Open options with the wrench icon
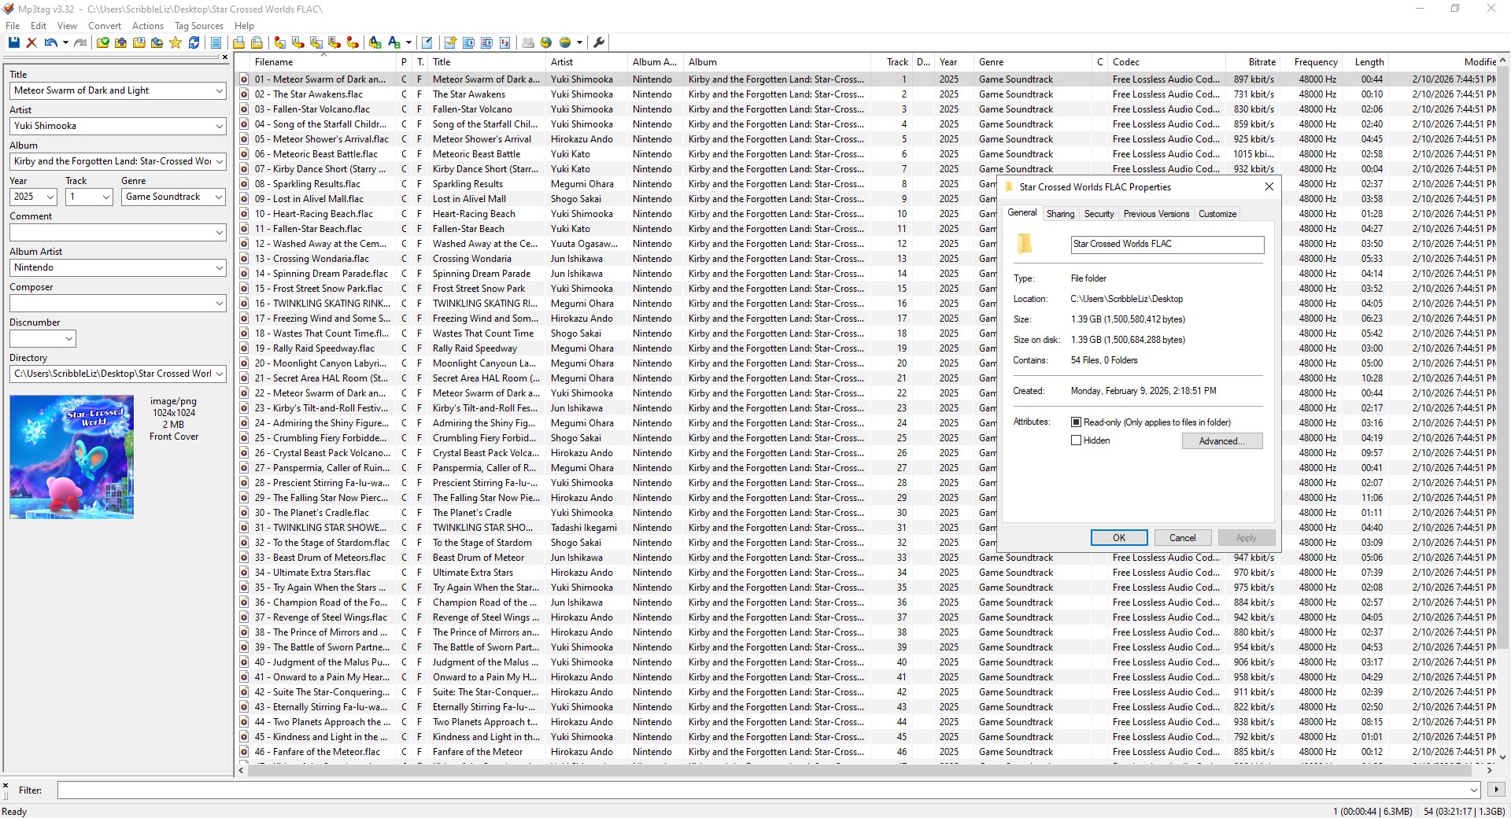This screenshot has height=818, width=1511. coord(599,42)
